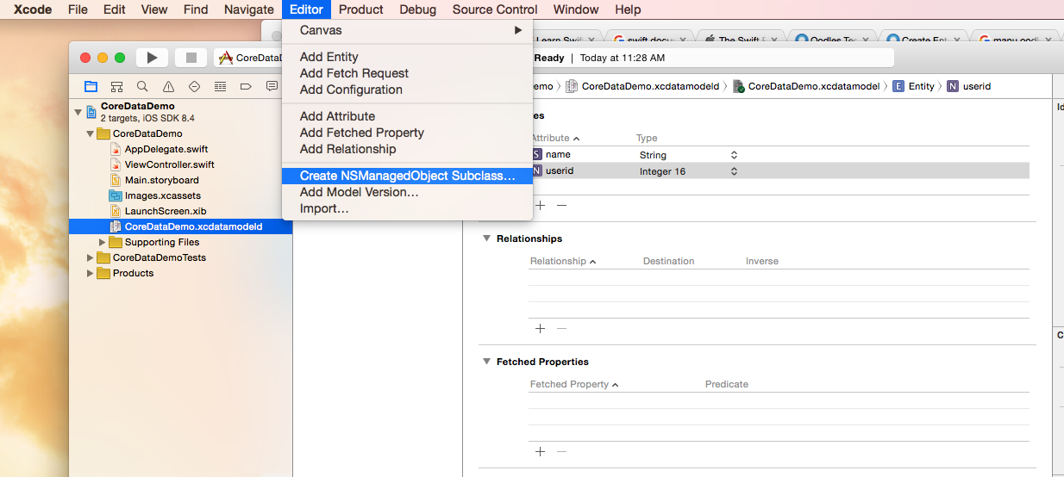Sort by Attribute column header
This screenshot has height=477, width=1064.
[x=555, y=138]
